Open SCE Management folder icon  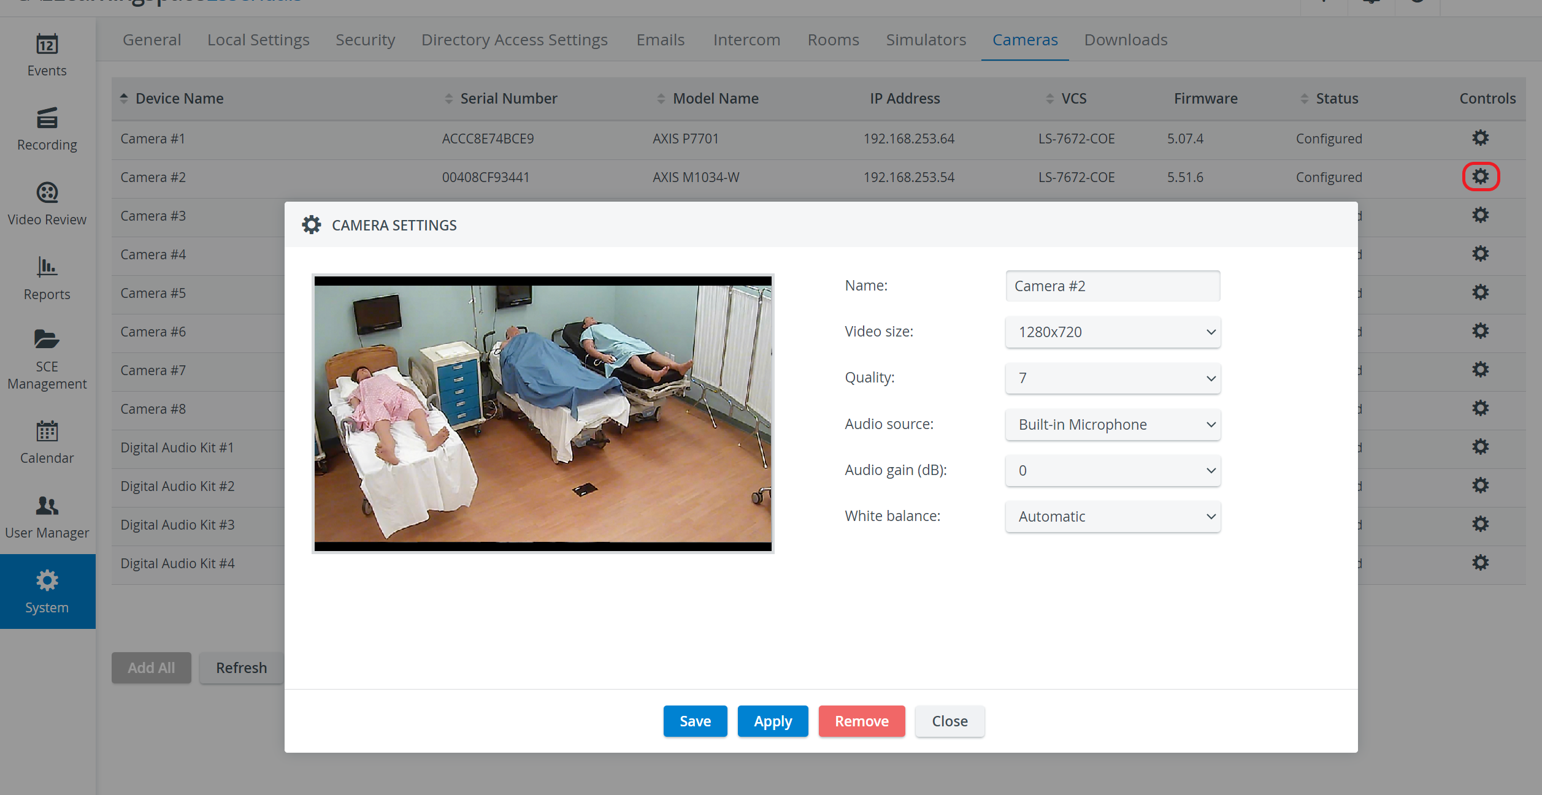(x=47, y=338)
